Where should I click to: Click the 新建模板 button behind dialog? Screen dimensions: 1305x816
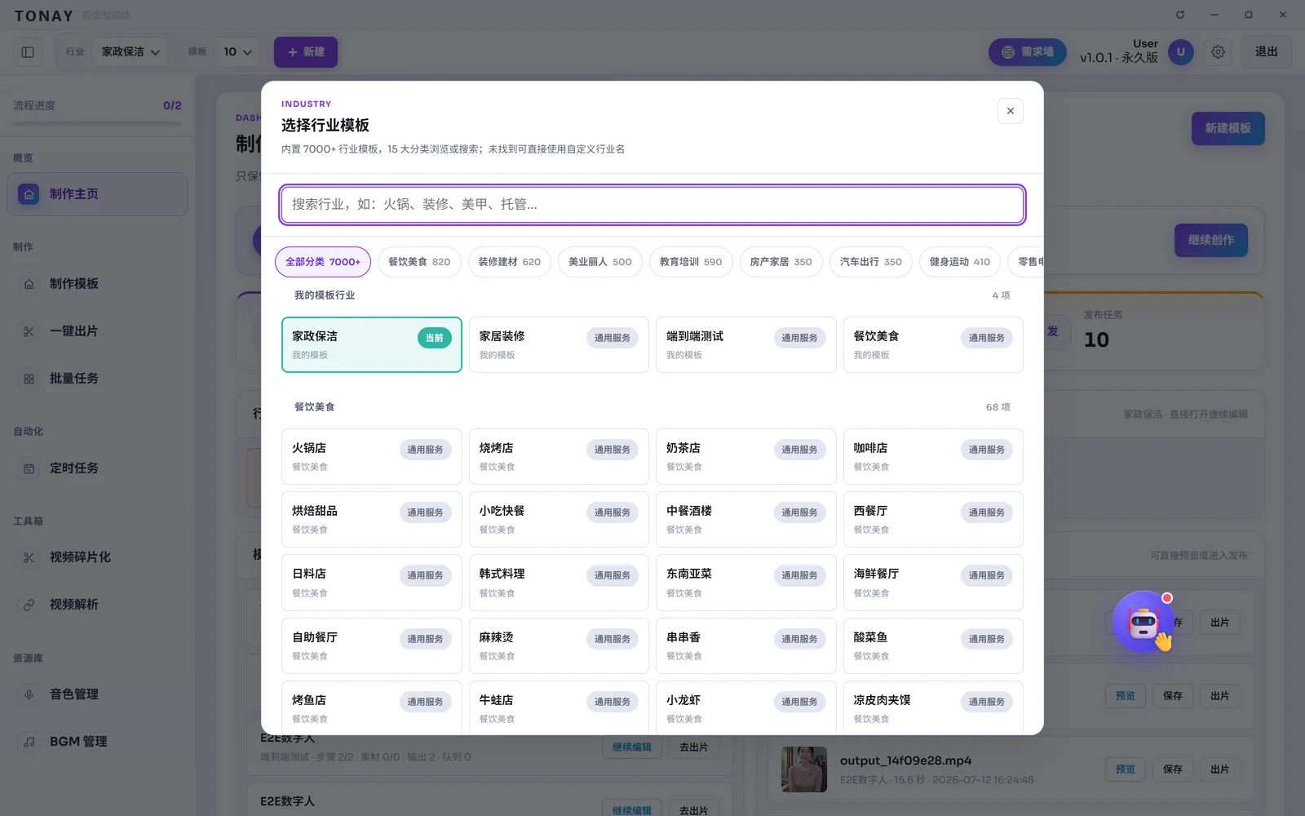(1228, 129)
